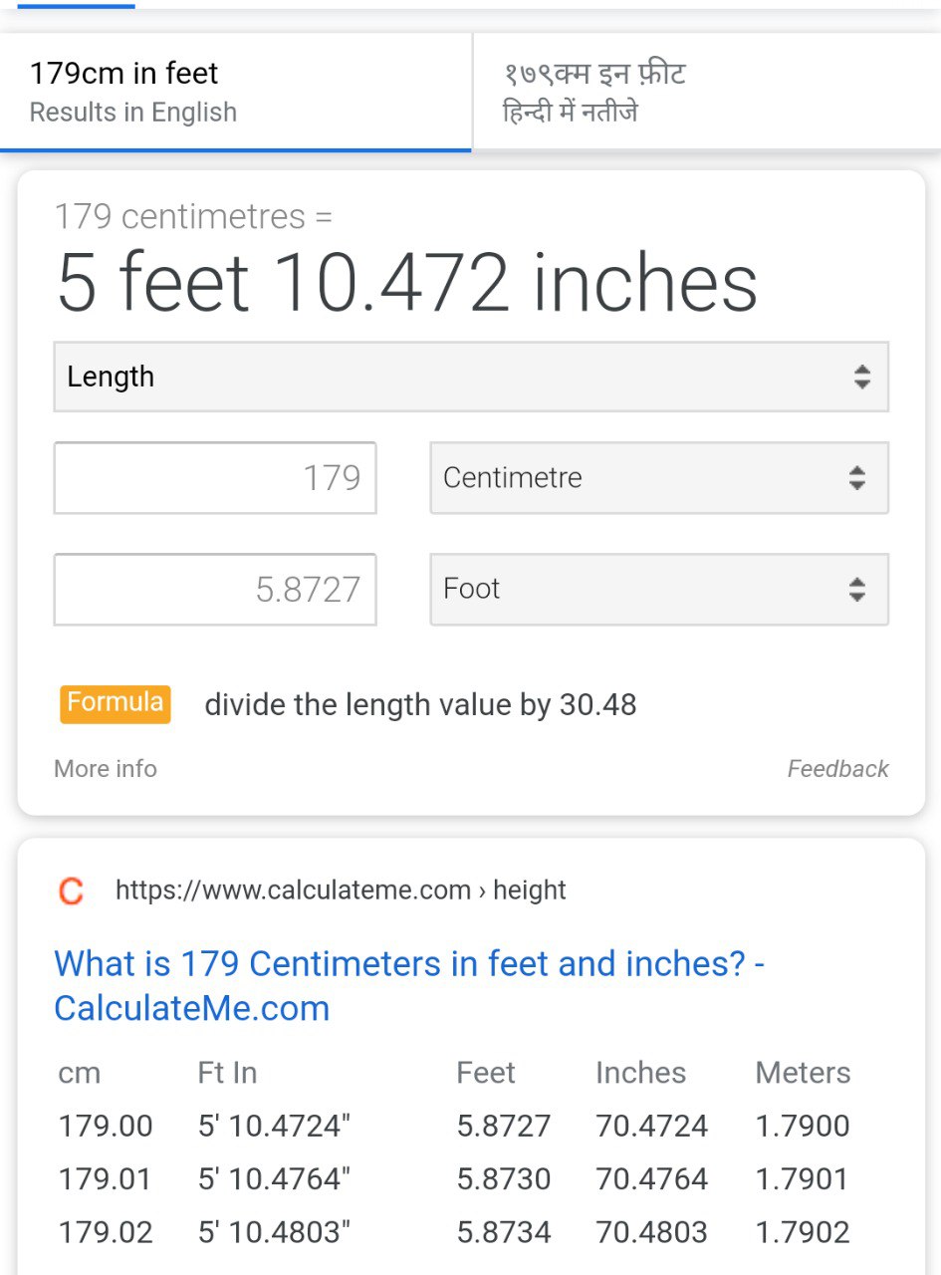Screen dimensions: 941x1275
Task: Click the formula text divide by 30.48
Action: 420,705
